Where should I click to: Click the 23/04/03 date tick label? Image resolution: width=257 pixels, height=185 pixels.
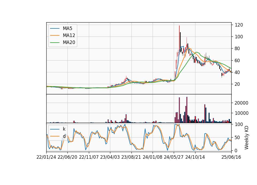tap(110, 157)
